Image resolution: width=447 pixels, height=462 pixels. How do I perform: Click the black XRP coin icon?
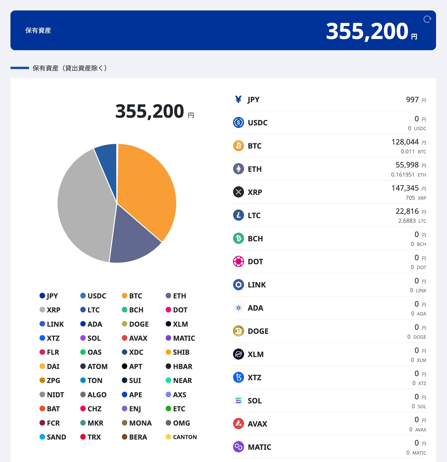pos(238,192)
